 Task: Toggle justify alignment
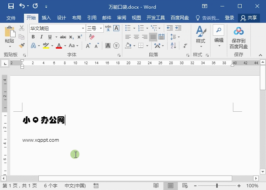(153, 37)
